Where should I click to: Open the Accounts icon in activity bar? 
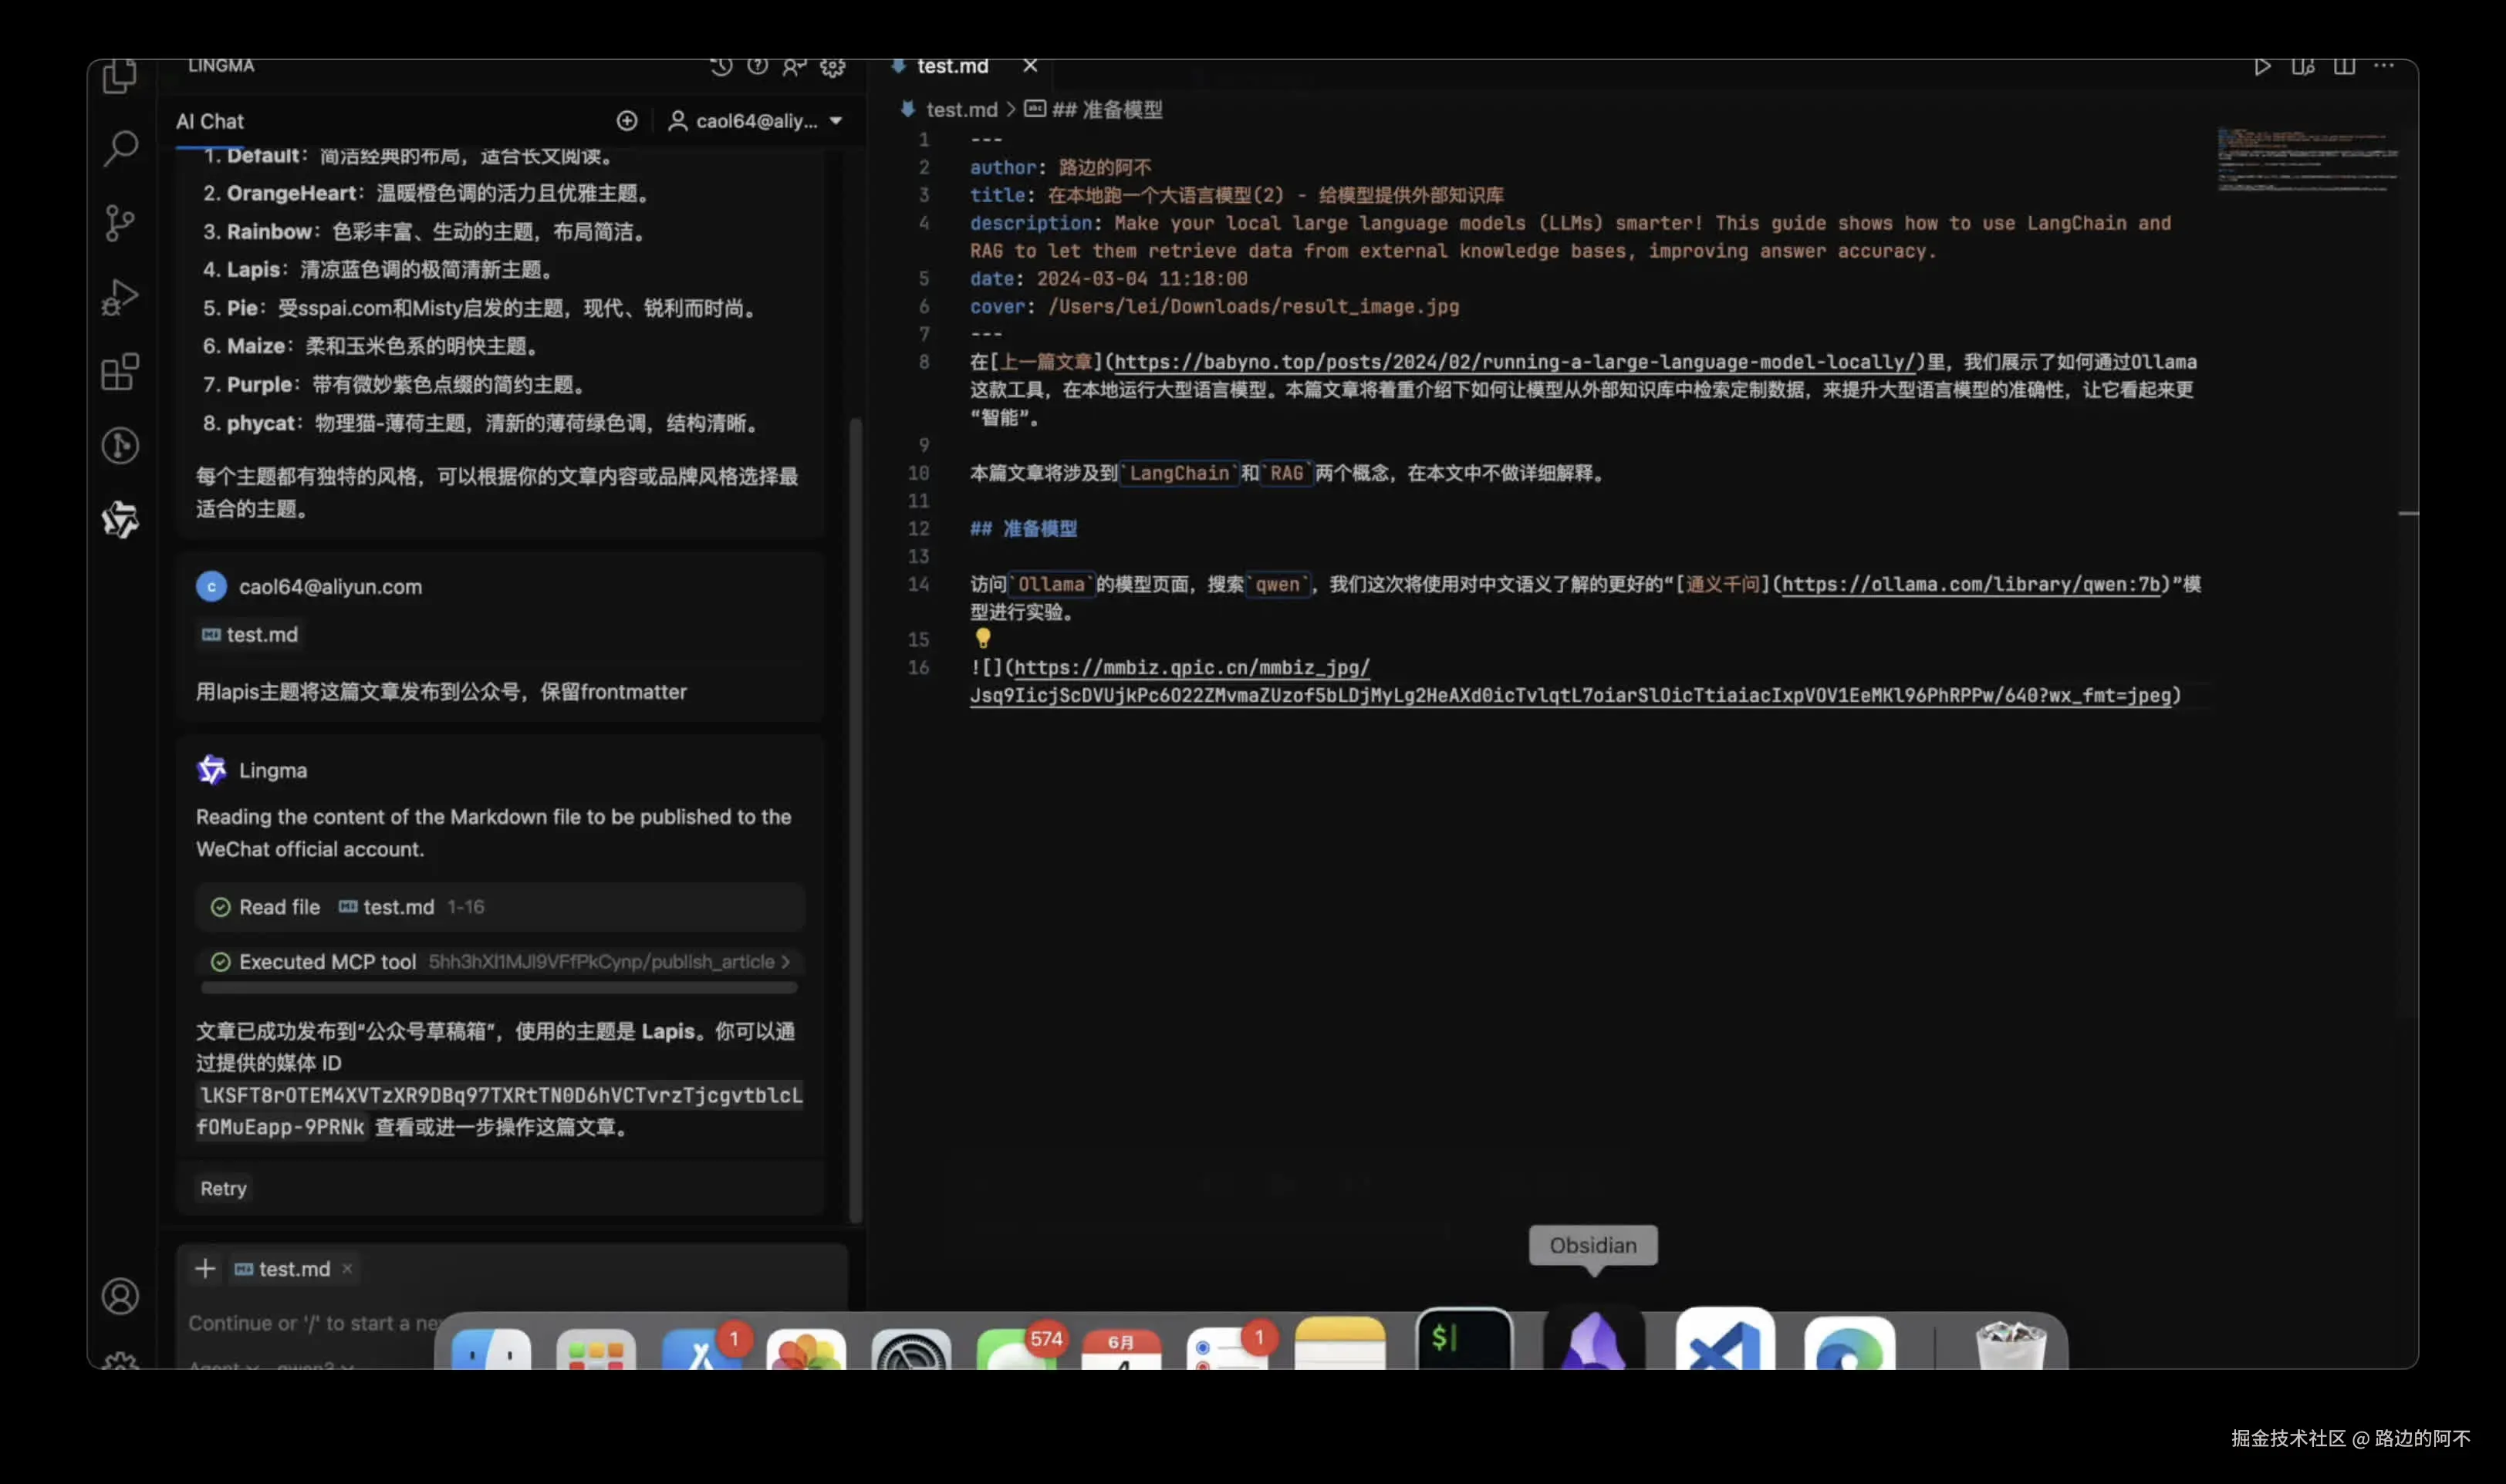click(x=120, y=1296)
